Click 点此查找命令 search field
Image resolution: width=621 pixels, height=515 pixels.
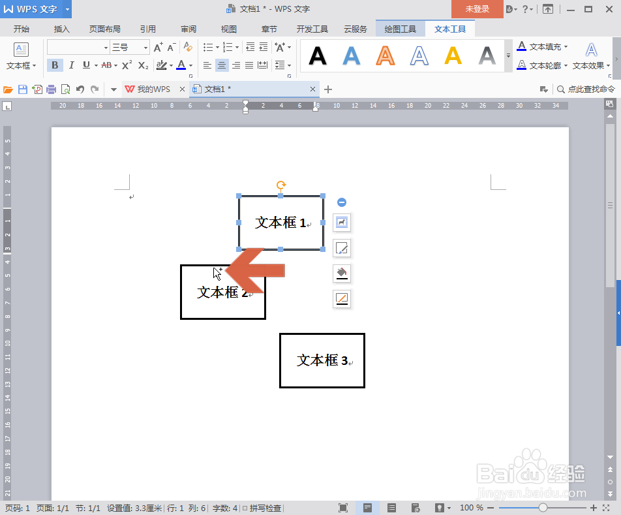586,89
